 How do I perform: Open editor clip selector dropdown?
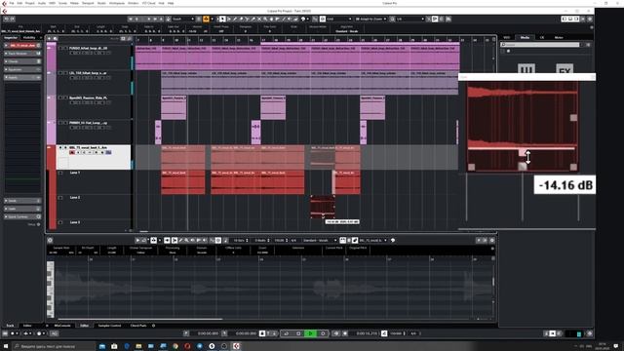click(372, 241)
